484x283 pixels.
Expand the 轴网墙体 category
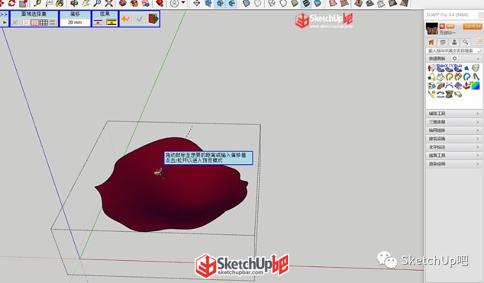[x=453, y=130]
